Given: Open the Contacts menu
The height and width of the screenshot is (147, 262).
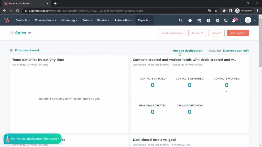Looking at the screenshot, I should click(23, 20).
